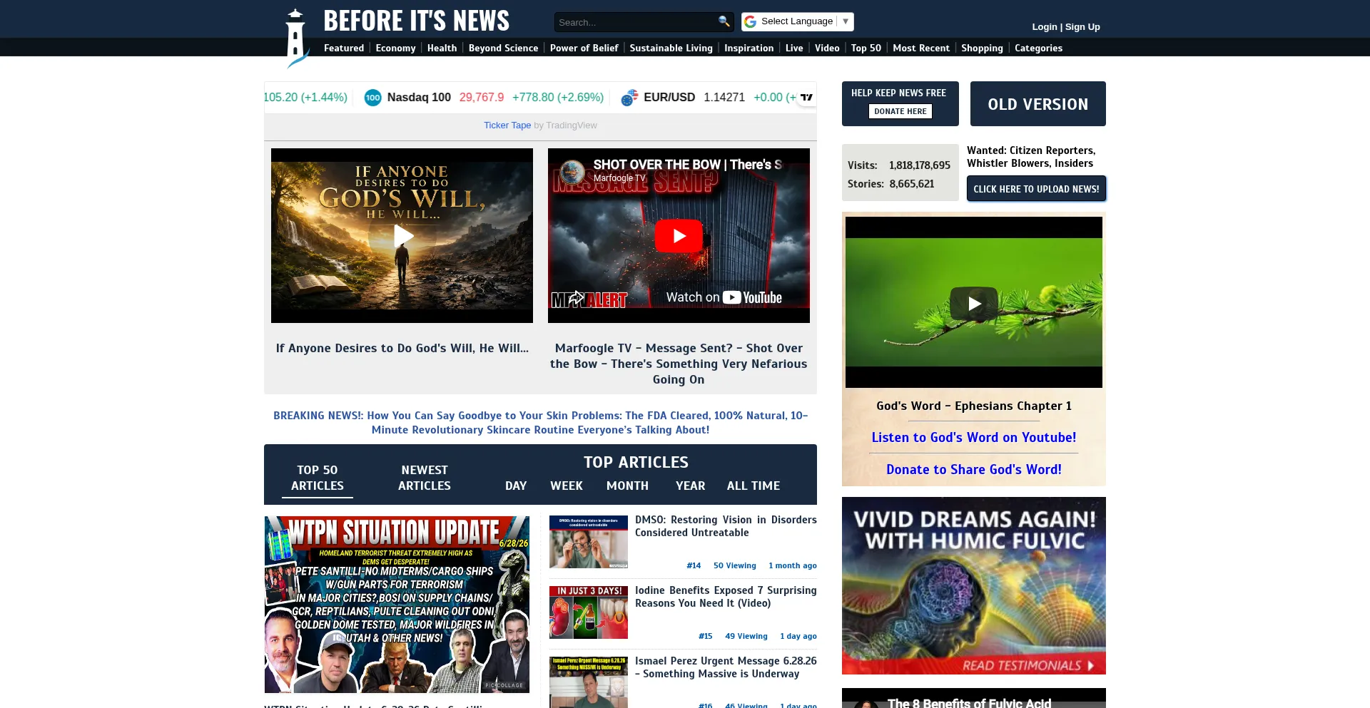Click the Marfoogle TV channel avatar

572,171
